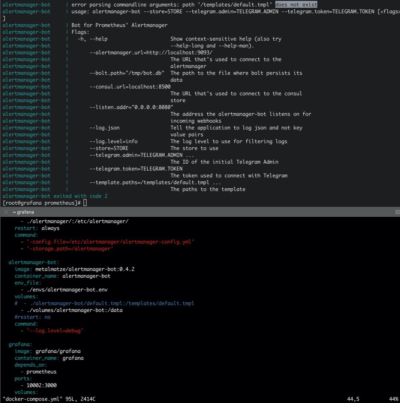
Task: Click the shell prompt cursor after 'prometheus]#'
Action: click(x=85, y=203)
